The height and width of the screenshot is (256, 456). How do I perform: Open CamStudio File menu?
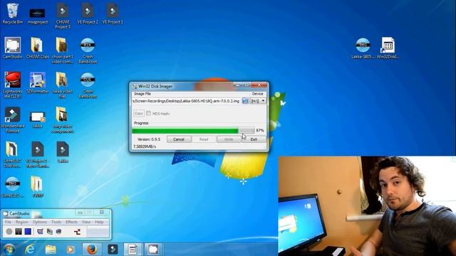pos(8,222)
